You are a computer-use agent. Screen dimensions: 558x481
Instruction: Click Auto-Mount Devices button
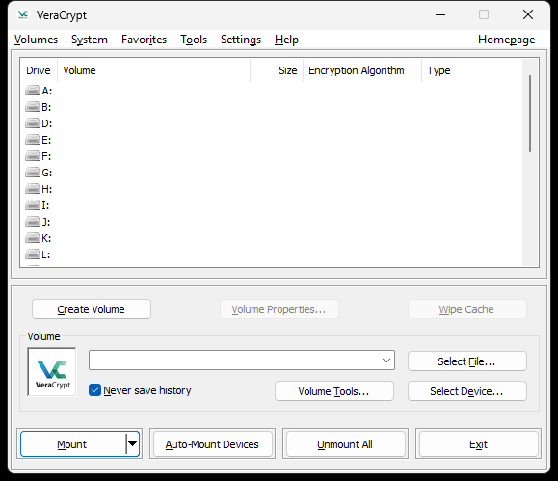pyautogui.click(x=212, y=444)
